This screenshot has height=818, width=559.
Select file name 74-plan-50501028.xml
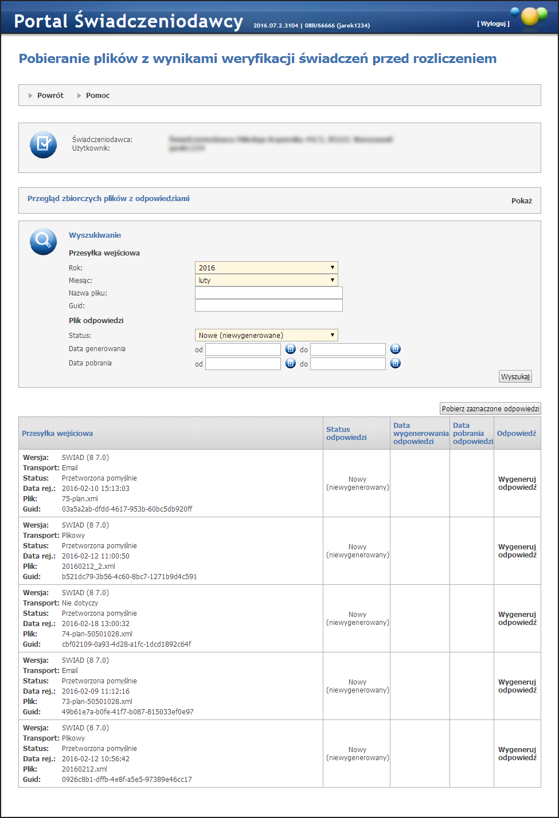pos(97,634)
